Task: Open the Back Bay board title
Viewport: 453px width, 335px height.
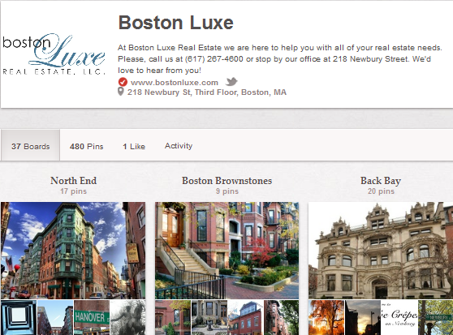Action: click(x=381, y=181)
